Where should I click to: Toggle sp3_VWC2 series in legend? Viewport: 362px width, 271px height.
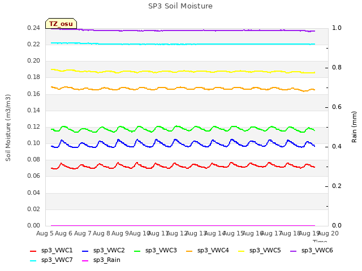pos(103,251)
